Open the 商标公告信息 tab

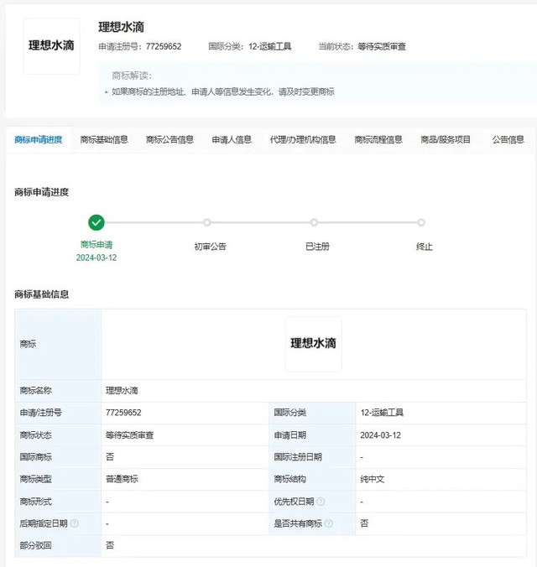[169, 139]
